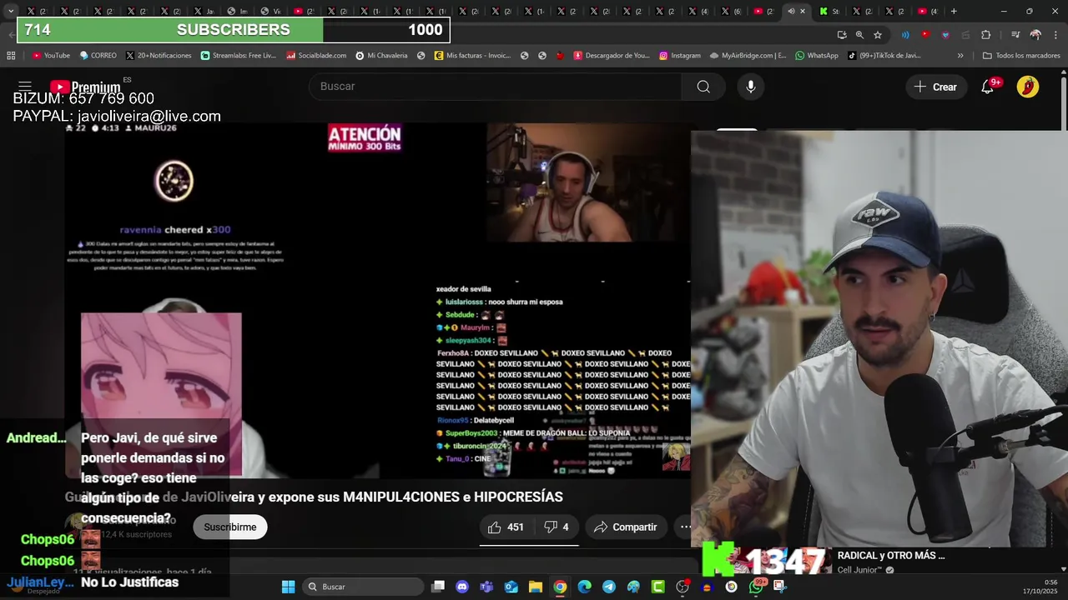1068x600 pixels.
Task: Open Chrome profile avatar
Action: click(1035, 35)
